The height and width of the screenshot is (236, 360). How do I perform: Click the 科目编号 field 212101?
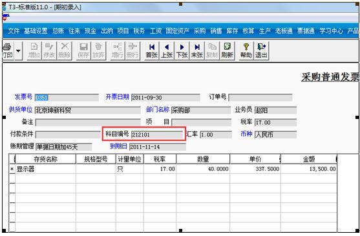[156, 134]
